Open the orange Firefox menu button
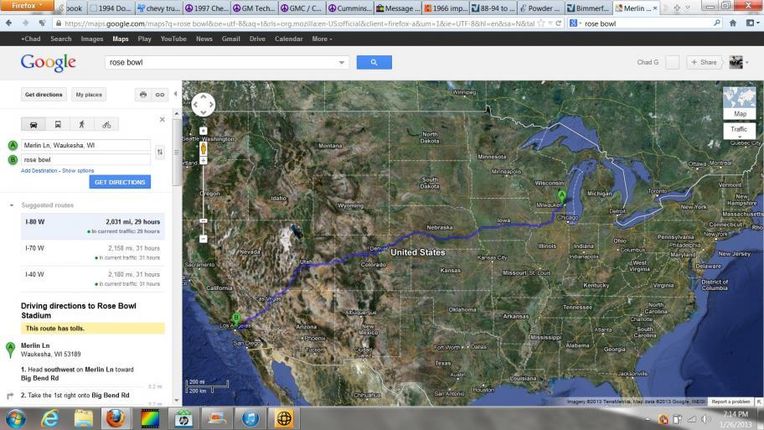The width and height of the screenshot is (764, 430). 26,5
